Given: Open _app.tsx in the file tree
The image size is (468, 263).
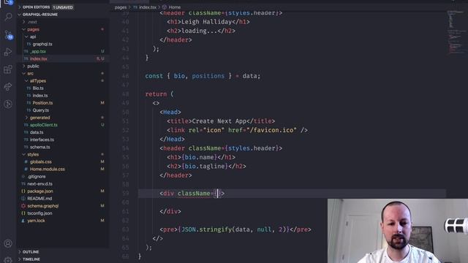Looking at the screenshot, I should [38, 51].
